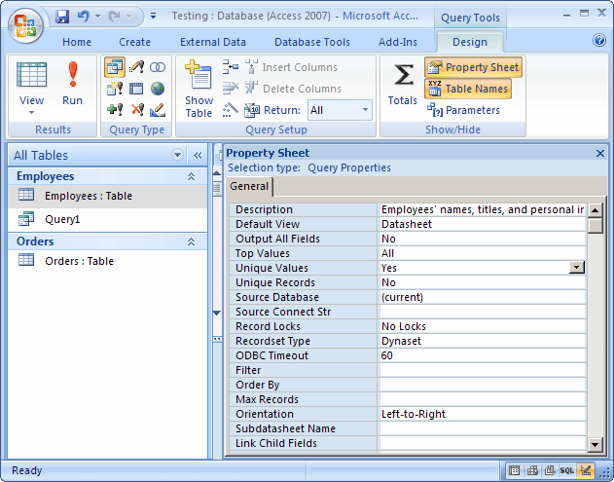
Task: Switch to Datasheet View in status bar
Action: 514,470
